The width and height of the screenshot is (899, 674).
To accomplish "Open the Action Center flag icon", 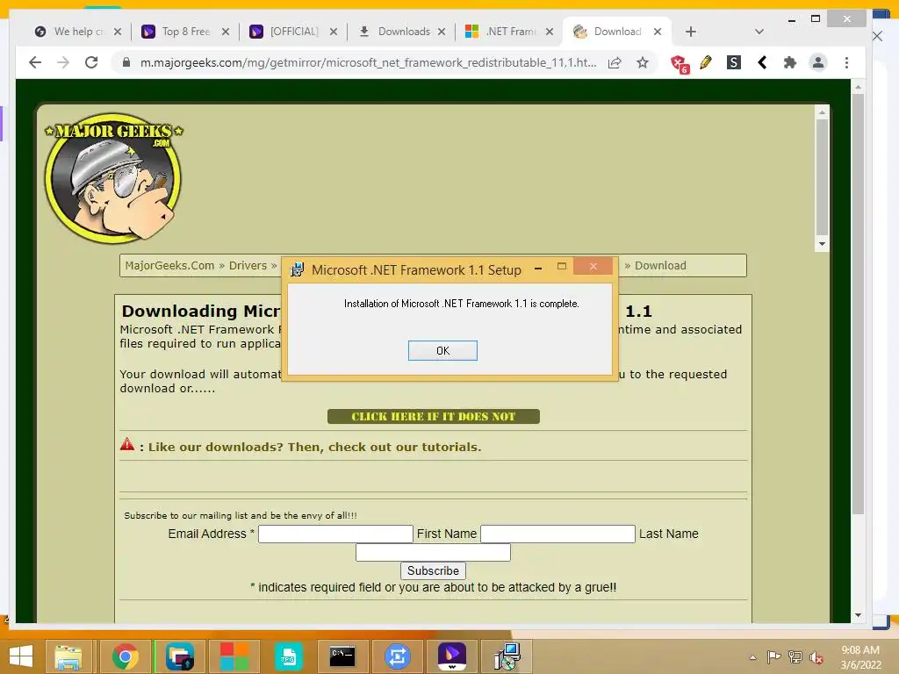I will click(773, 656).
